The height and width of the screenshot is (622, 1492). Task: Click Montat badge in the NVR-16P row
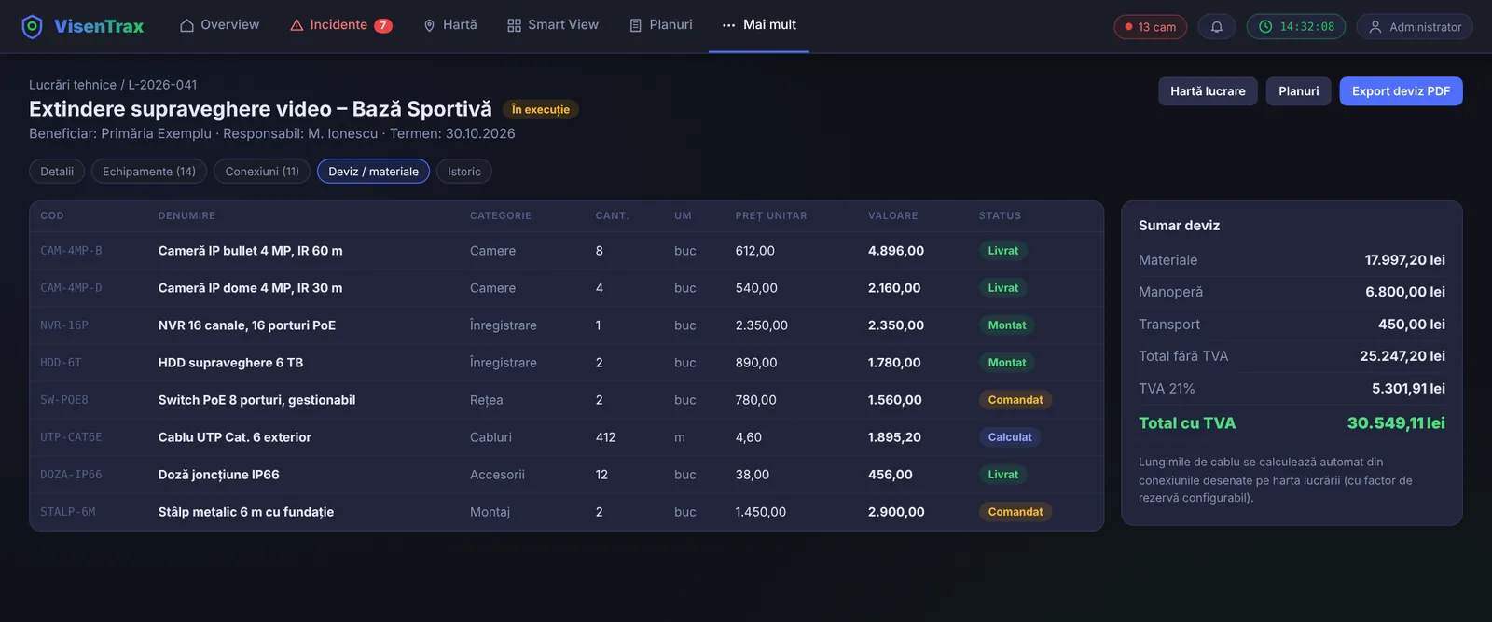pyautogui.click(x=1007, y=325)
